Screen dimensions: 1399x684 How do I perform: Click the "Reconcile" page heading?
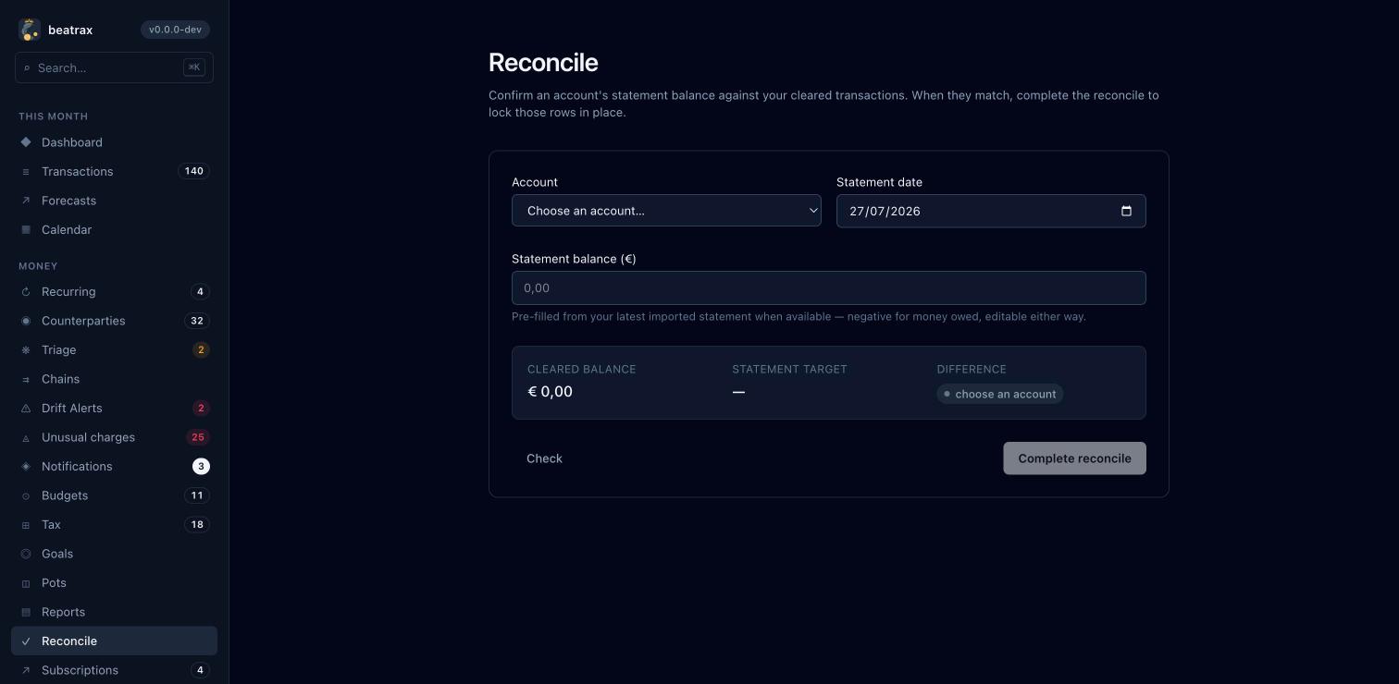[543, 62]
